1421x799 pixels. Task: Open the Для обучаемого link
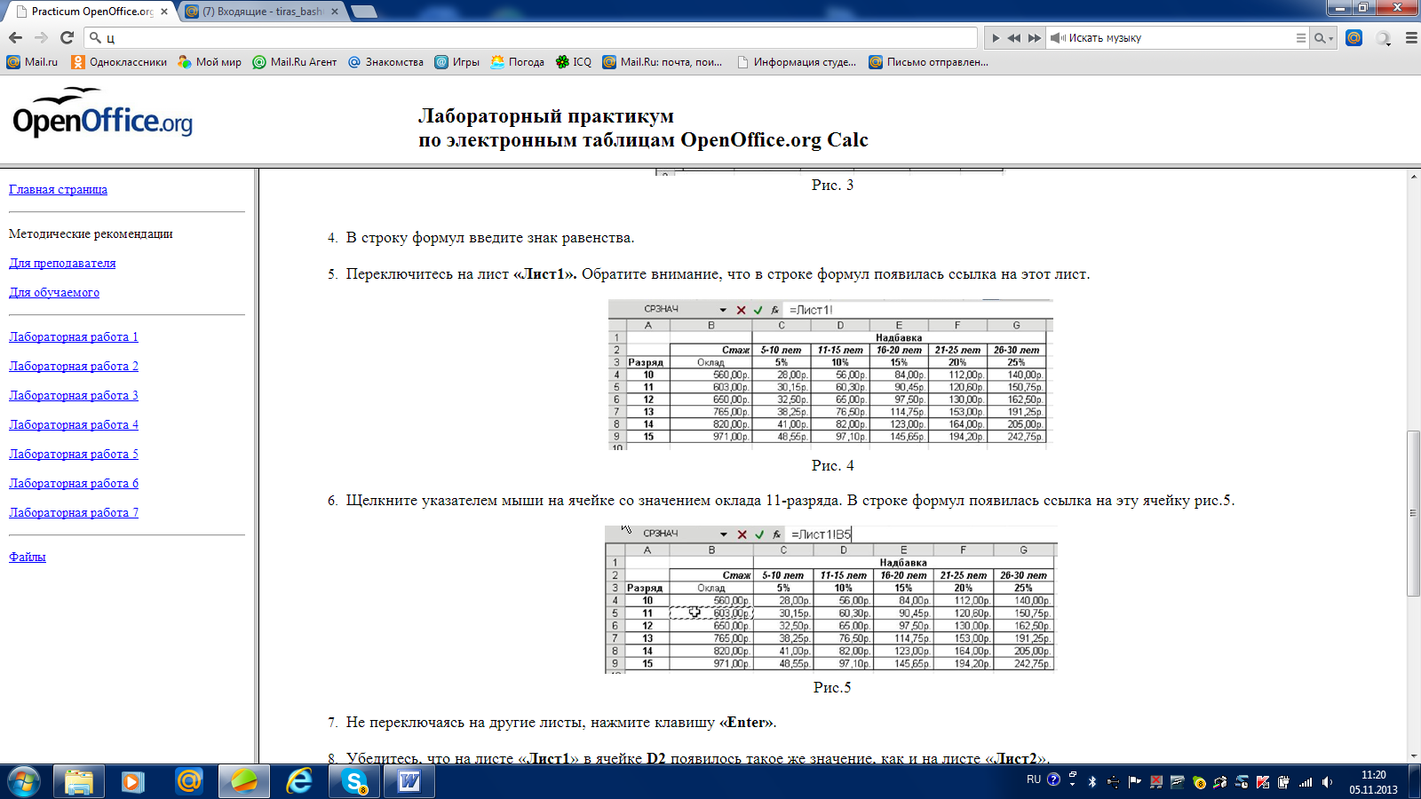[54, 292]
